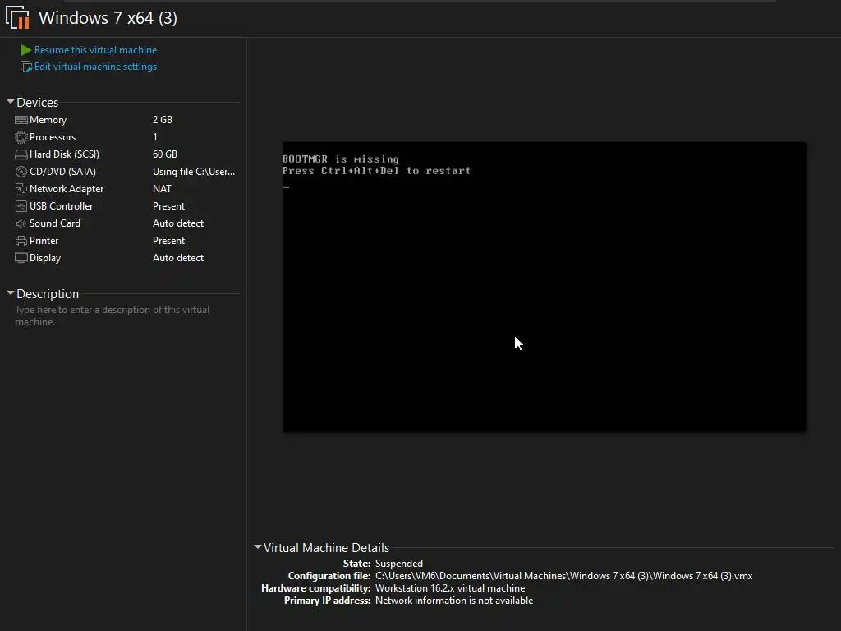This screenshot has width=841, height=631.
Task: Click the 'Using file C:\User...' value
Action: (x=194, y=172)
